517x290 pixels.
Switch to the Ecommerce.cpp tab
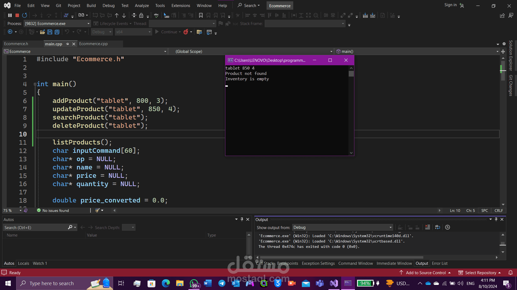click(x=93, y=44)
